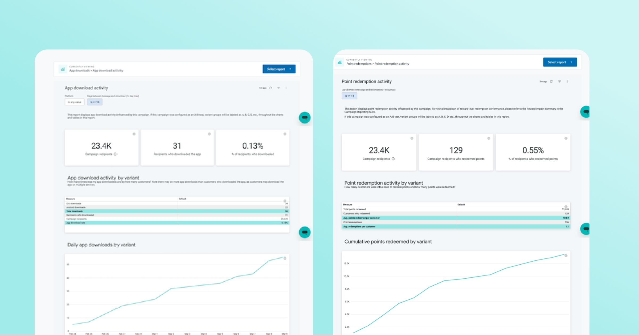Image resolution: width=639 pixels, height=335 pixels.
Task: Reload the App download activity dashboard
Action: click(x=271, y=88)
